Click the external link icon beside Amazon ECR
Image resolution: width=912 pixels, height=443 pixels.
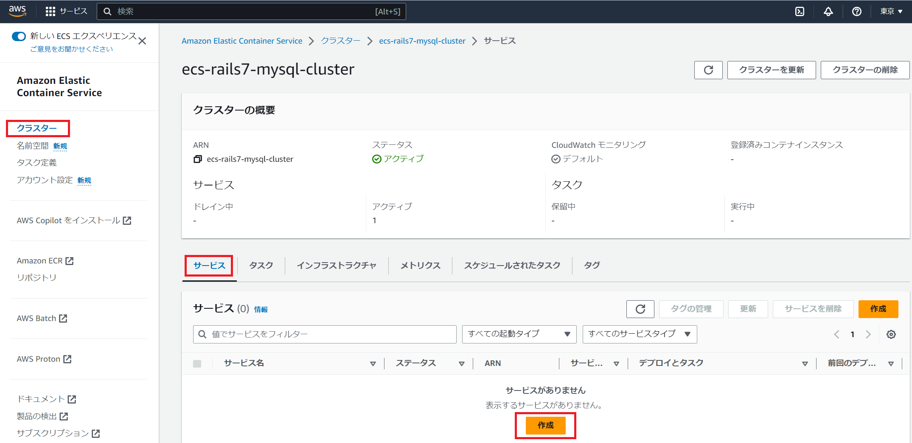tap(70, 261)
